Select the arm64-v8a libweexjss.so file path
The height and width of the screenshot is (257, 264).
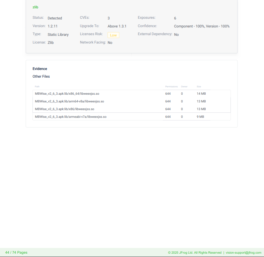[69, 101]
